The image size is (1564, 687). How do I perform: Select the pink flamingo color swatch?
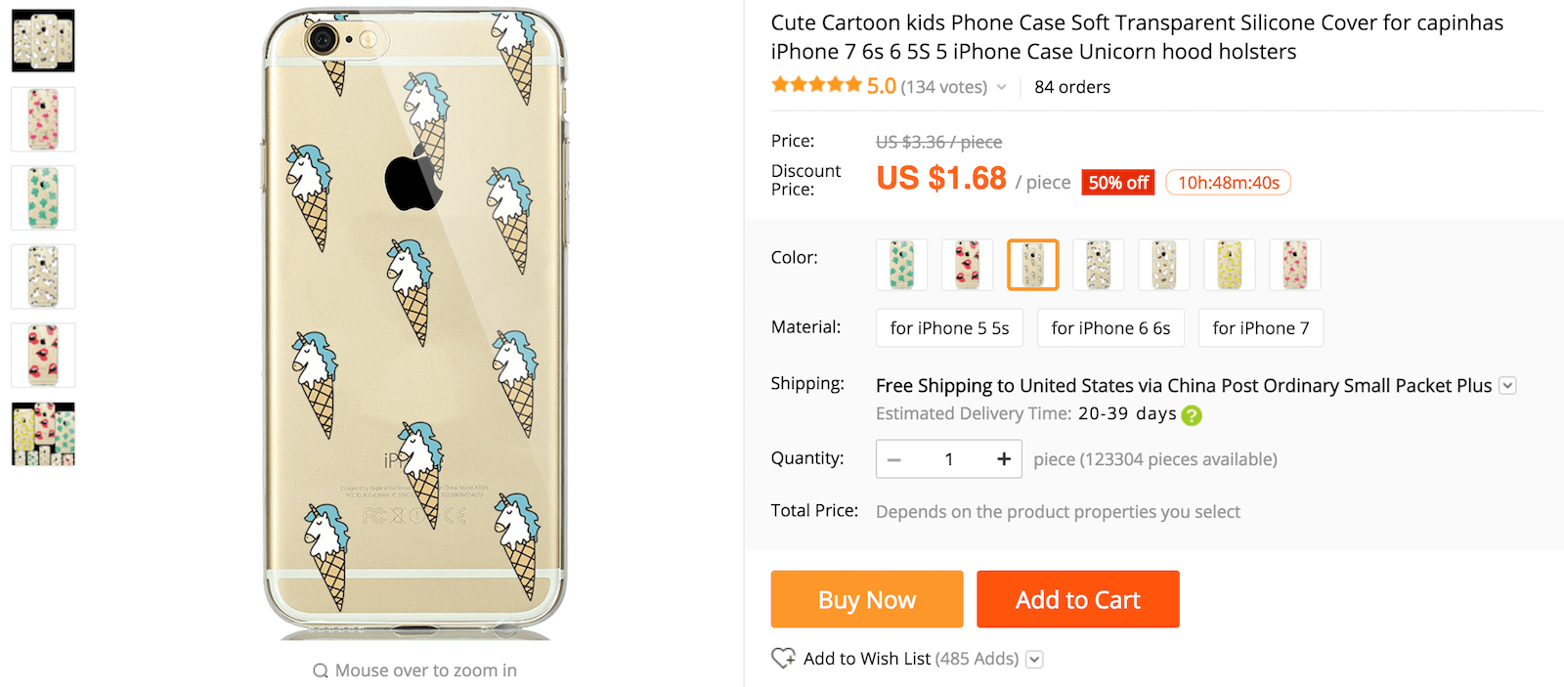tap(1294, 265)
